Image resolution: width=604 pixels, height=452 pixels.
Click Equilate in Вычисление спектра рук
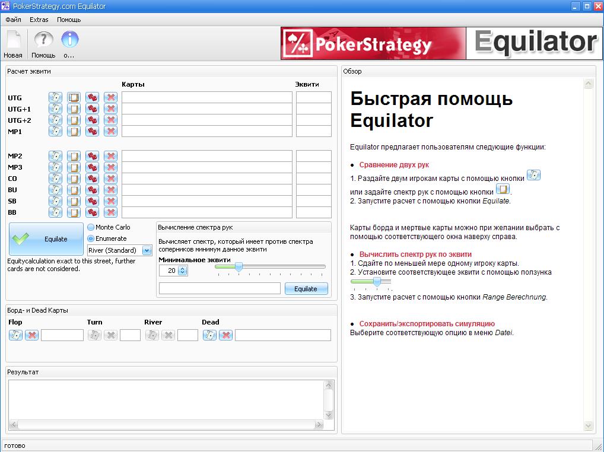click(x=306, y=289)
